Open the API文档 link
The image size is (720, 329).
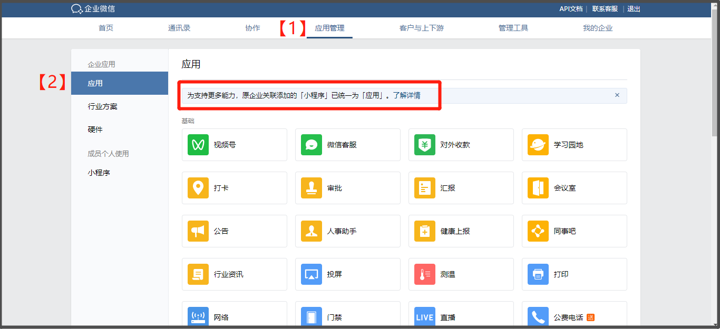[571, 9]
